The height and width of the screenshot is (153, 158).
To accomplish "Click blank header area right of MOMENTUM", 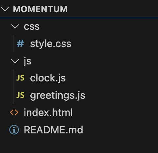I will coord(112,9).
